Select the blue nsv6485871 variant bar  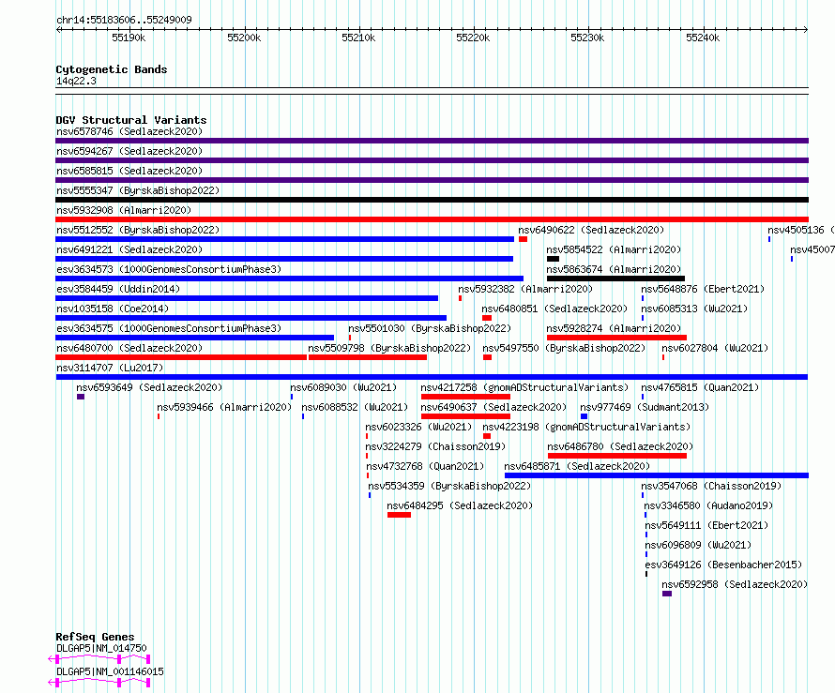[657, 475]
